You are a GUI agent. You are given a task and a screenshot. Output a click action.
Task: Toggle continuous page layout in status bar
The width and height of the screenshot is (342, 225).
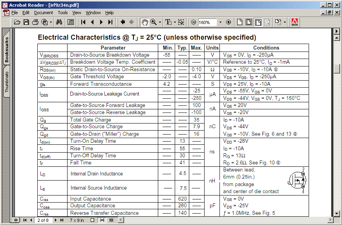[x=102, y=220]
